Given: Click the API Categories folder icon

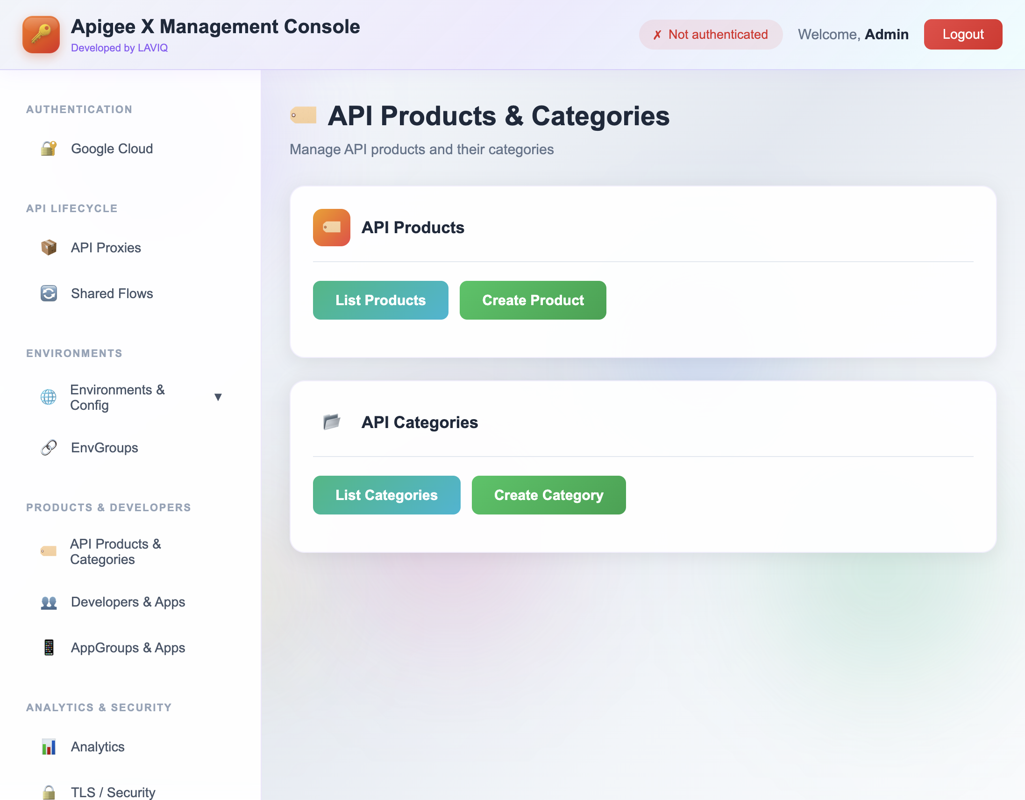Looking at the screenshot, I should click(332, 422).
